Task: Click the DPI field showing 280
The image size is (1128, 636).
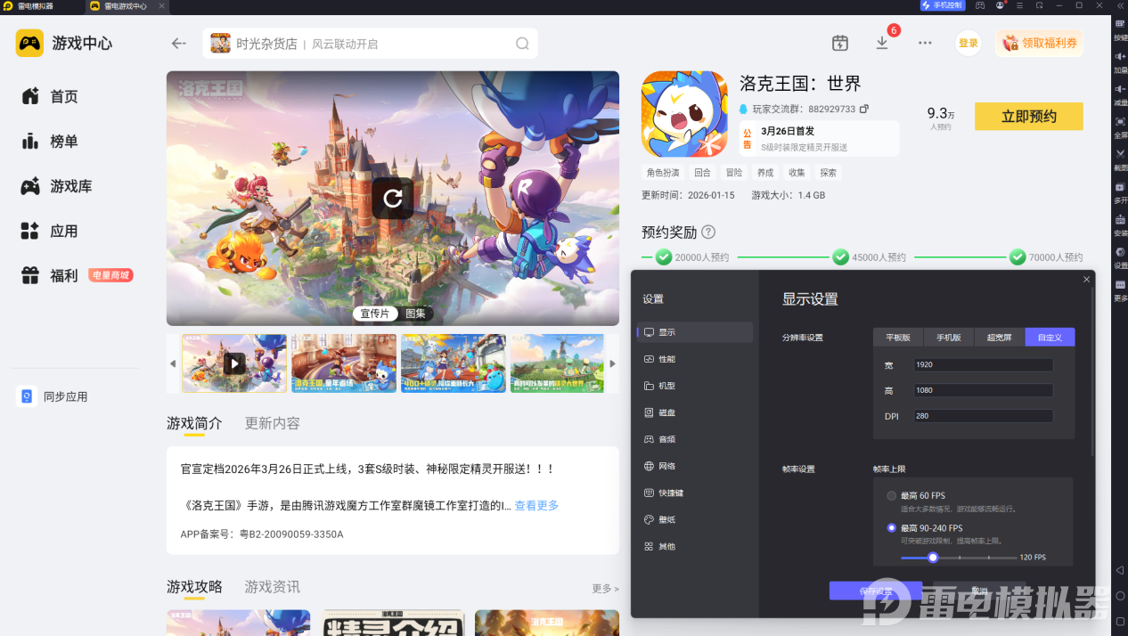Action: click(984, 416)
